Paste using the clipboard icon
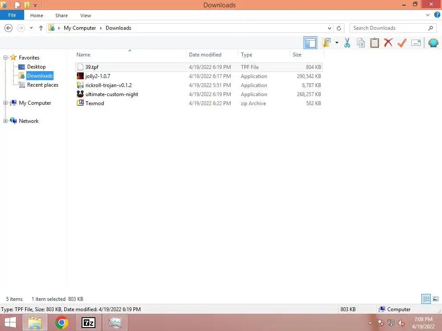Viewport: 442px width, 331px height. 374,43
